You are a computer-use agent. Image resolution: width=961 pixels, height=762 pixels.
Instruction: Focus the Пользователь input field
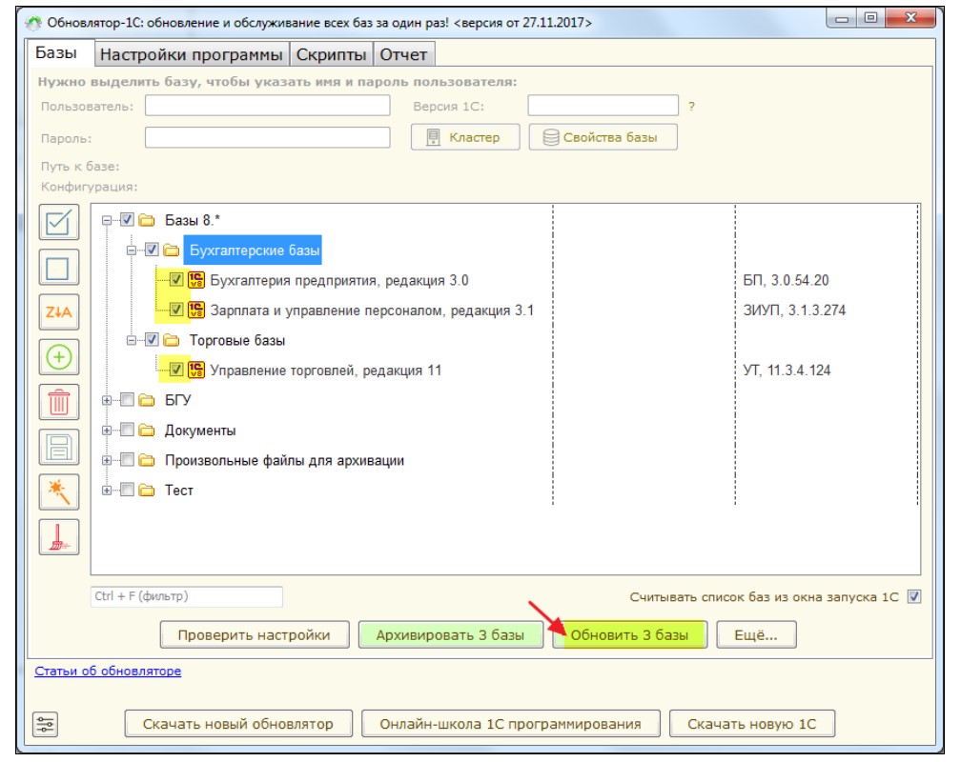267,106
